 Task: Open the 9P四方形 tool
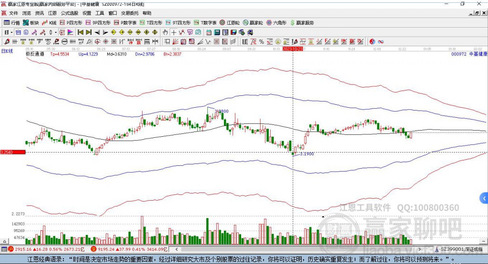click(x=98, y=23)
